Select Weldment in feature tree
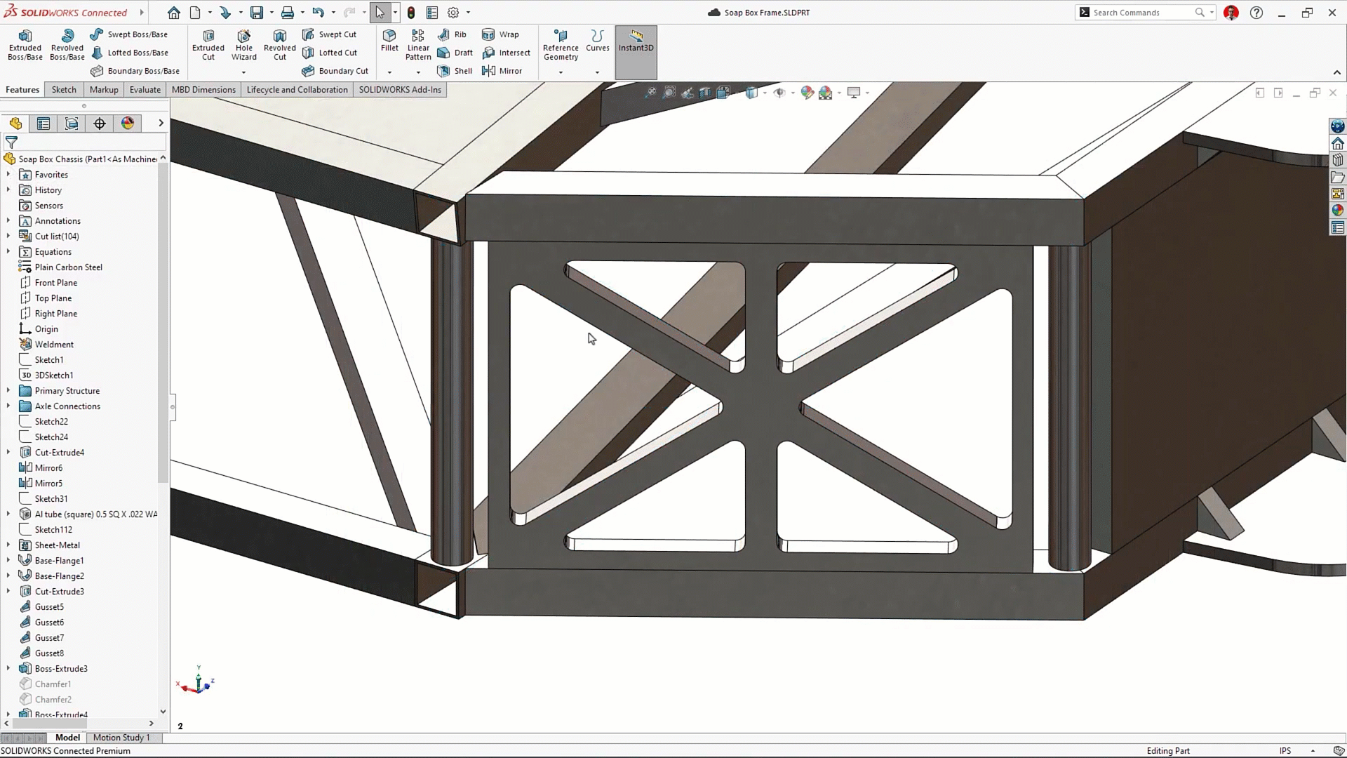The image size is (1347, 758). [x=46, y=345]
